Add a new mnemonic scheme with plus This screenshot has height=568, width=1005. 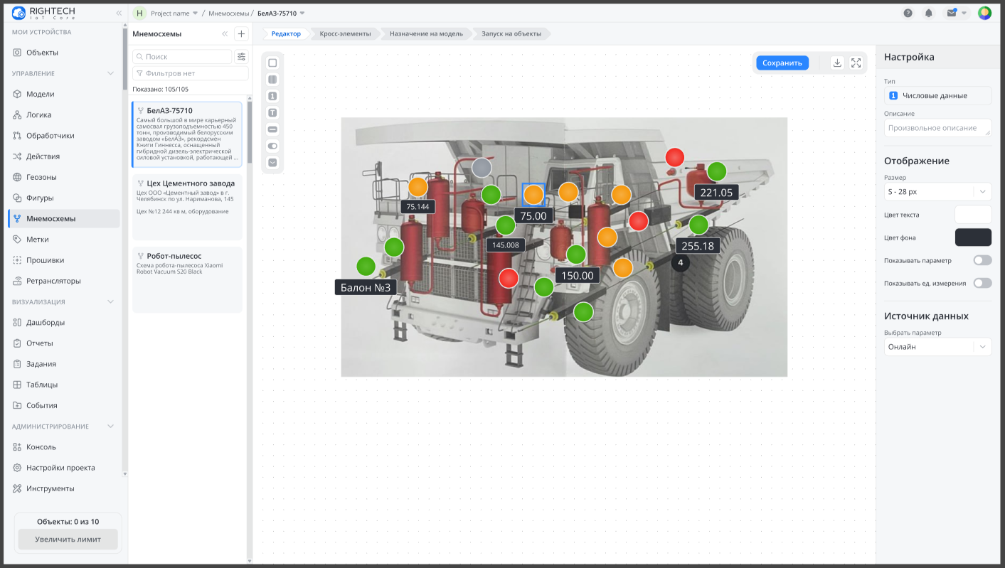[x=241, y=33]
